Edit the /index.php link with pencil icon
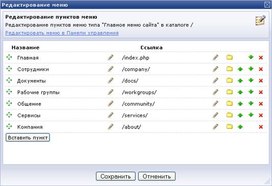Viewport: 272px width, 186px height. click(x=215, y=57)
